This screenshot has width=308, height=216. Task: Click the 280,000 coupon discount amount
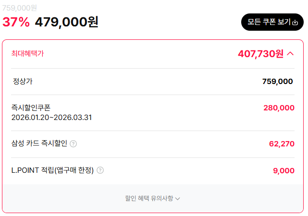[279, 108]
